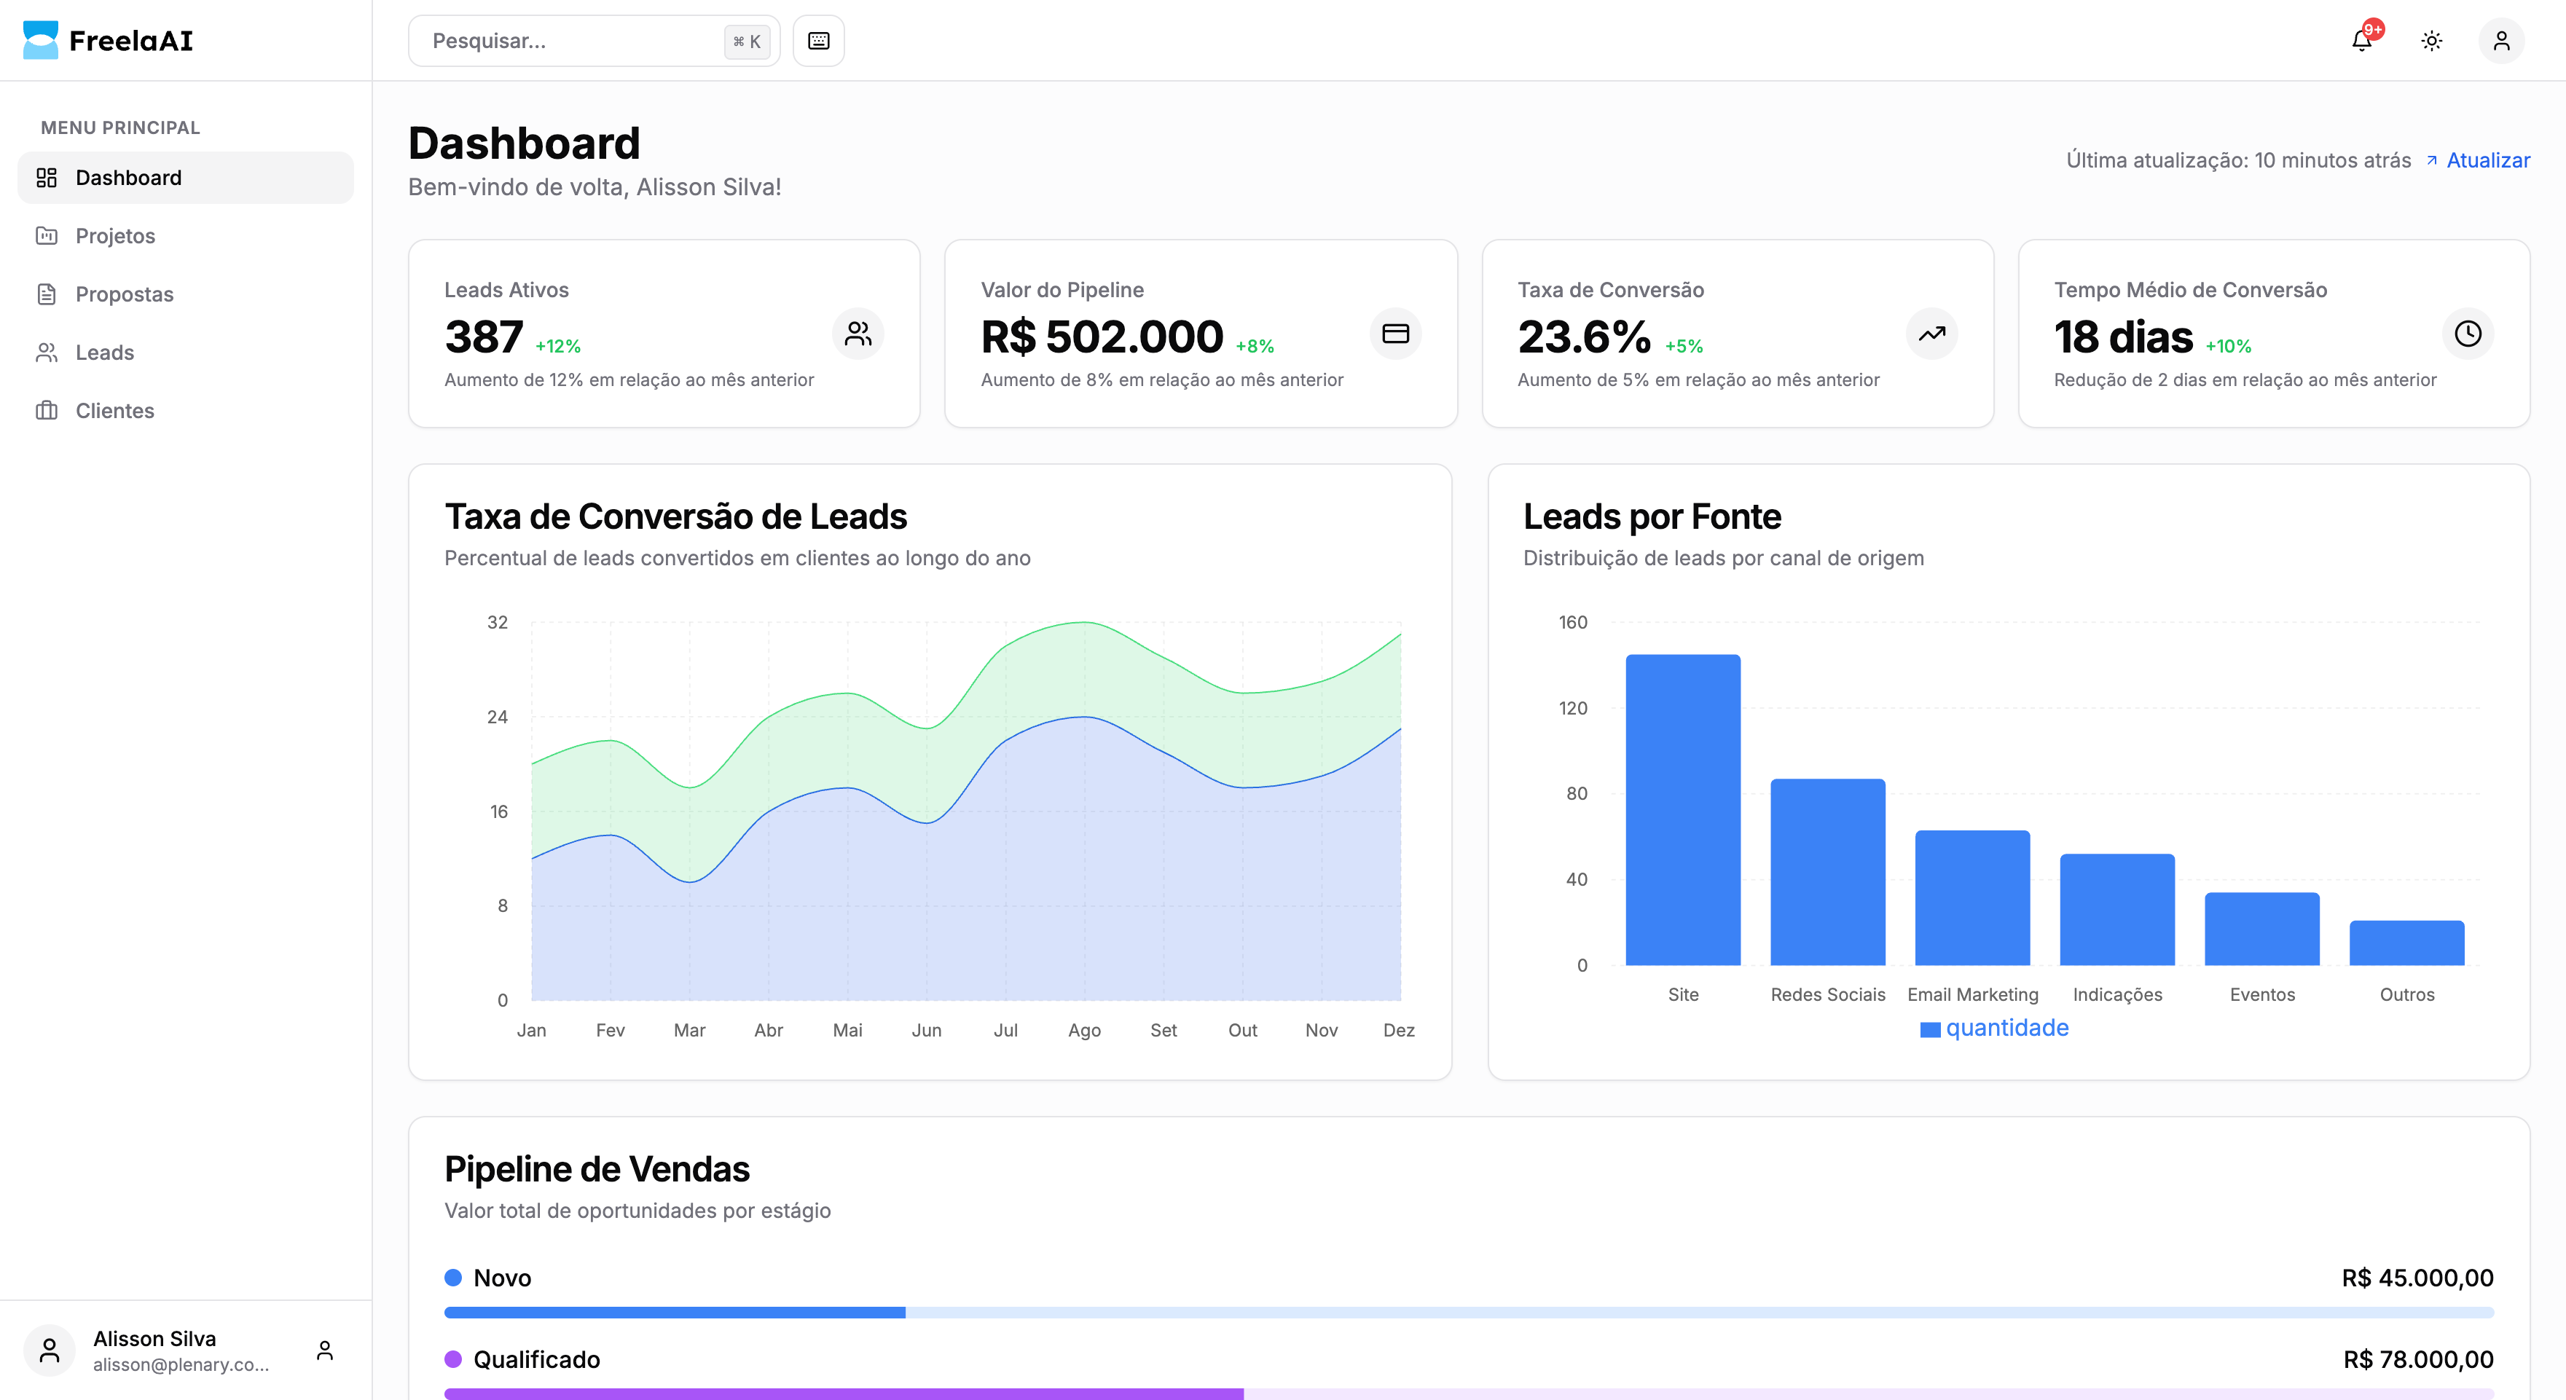Viewport: 2566px width, 1400px height.
Task: Click the Atualizar link
Action: [2487, 160]
